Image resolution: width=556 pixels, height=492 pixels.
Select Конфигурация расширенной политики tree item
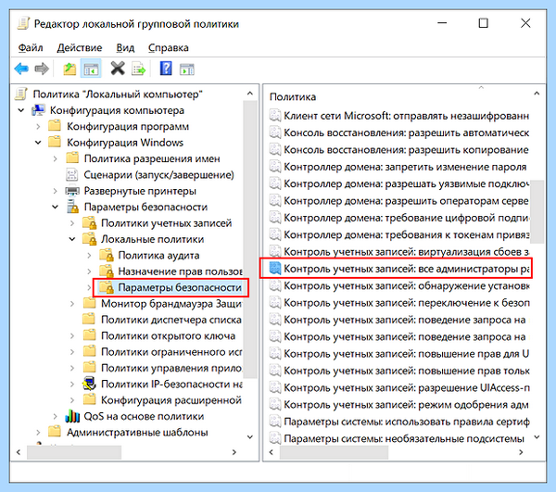(x=171, y=400)
